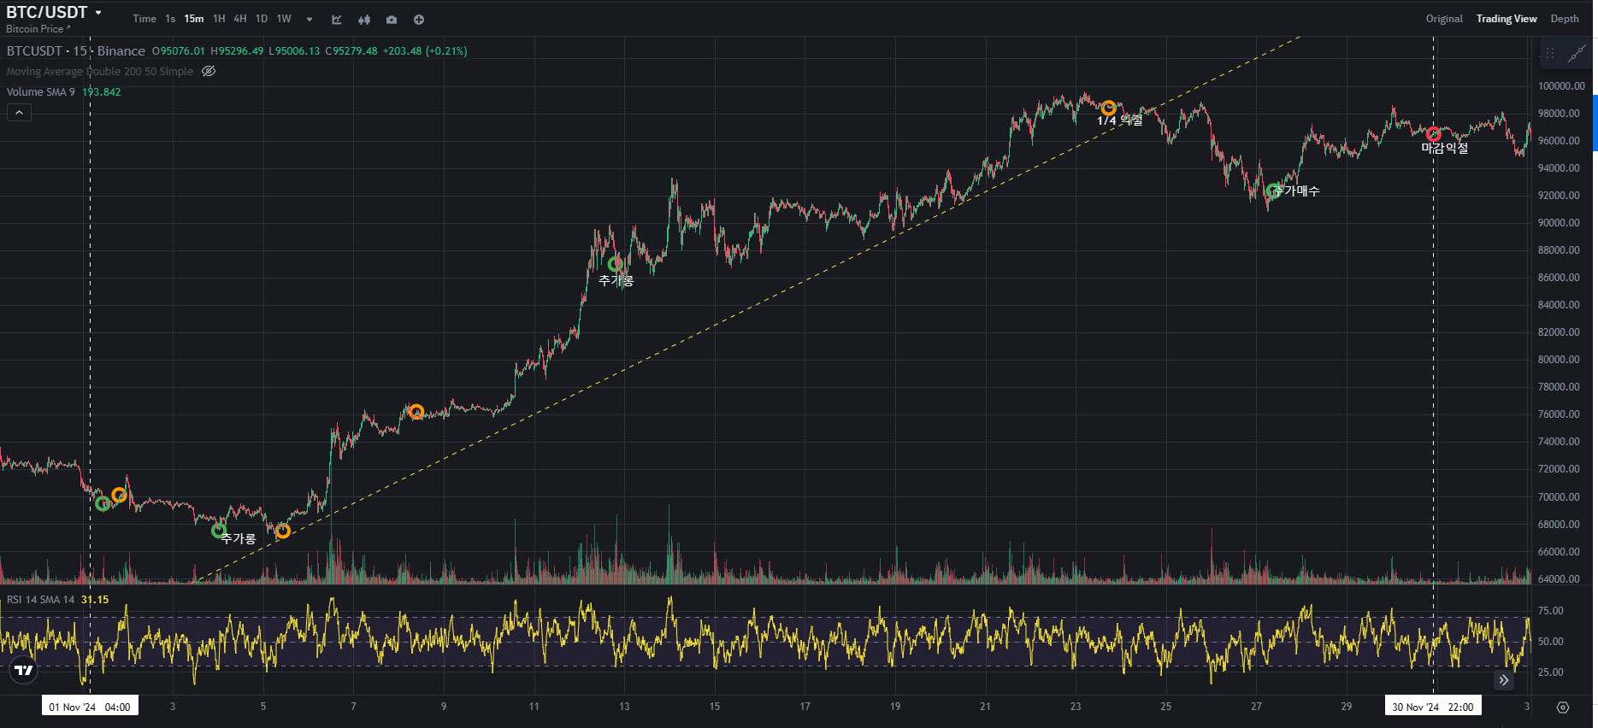
Task: Click the orange marker circle near 76000 level
Action: (416, 412)
